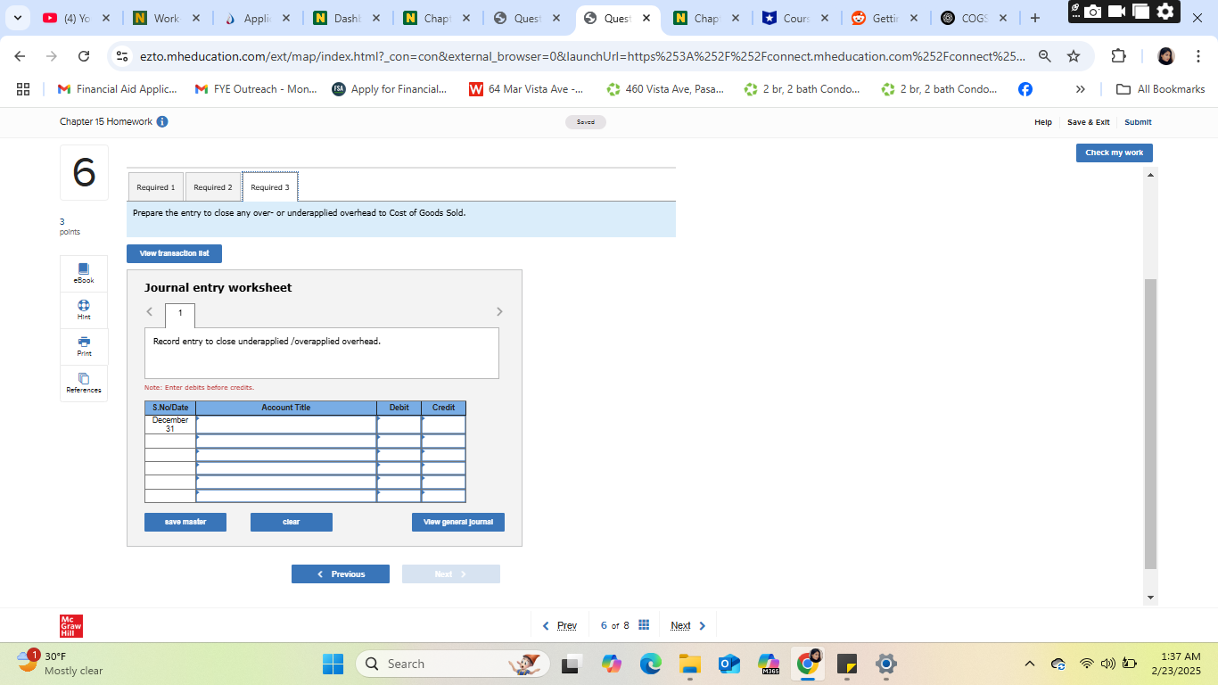
Task: Open the Facebook bookmark
Action: pyautogui.click(x=1025, y=89)
